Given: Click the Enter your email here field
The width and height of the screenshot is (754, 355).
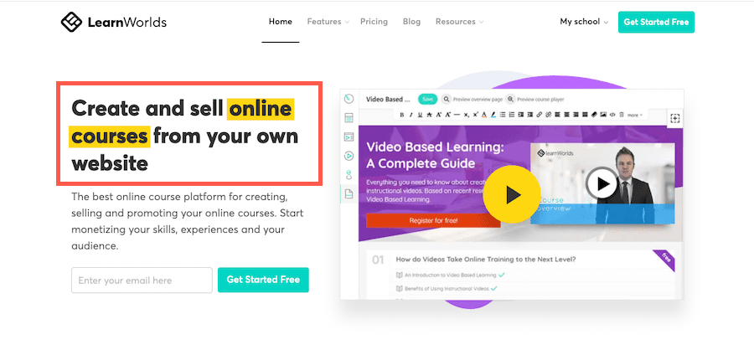Looking at the screenshot, I should (x=142, y=280).
